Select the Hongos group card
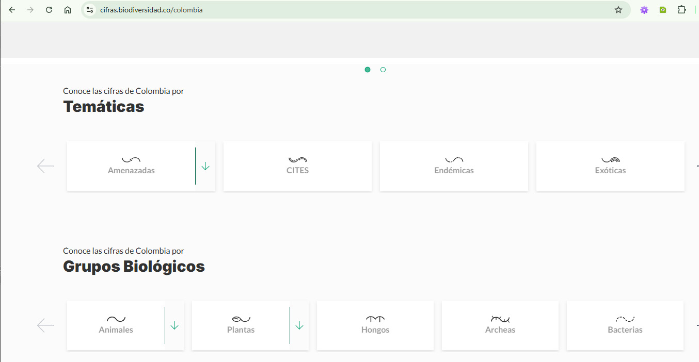 [x=375, y=325]
